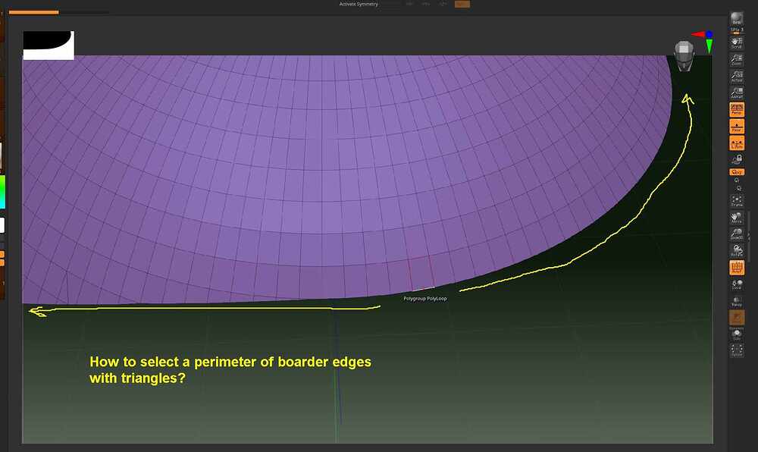
Task: Click the Activate Symmetry button
Action: click(359, 4)
